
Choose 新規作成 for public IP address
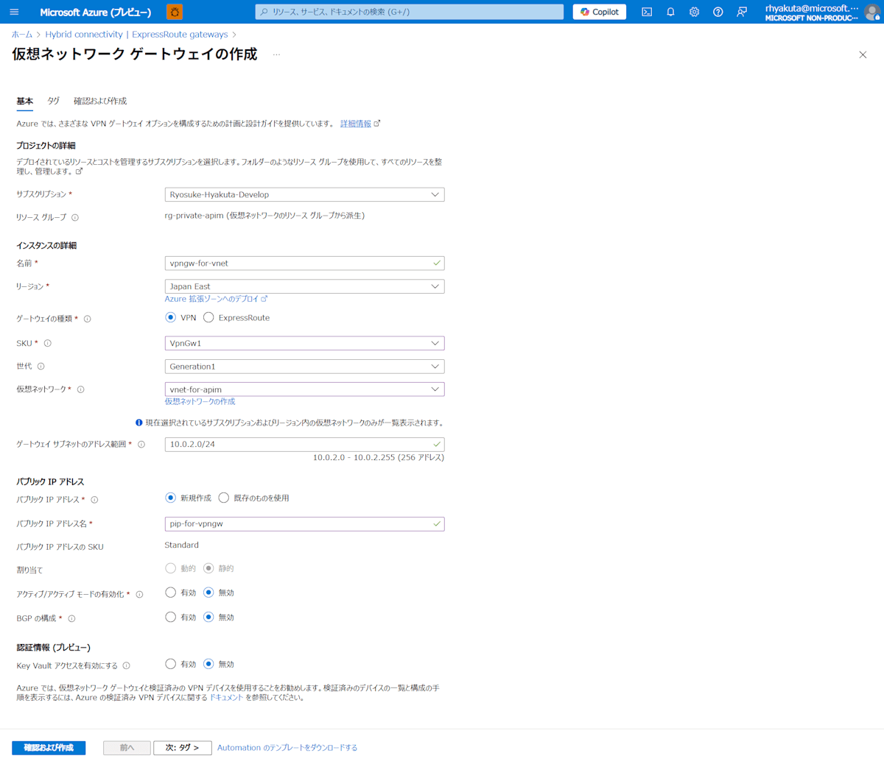[170, 498]
